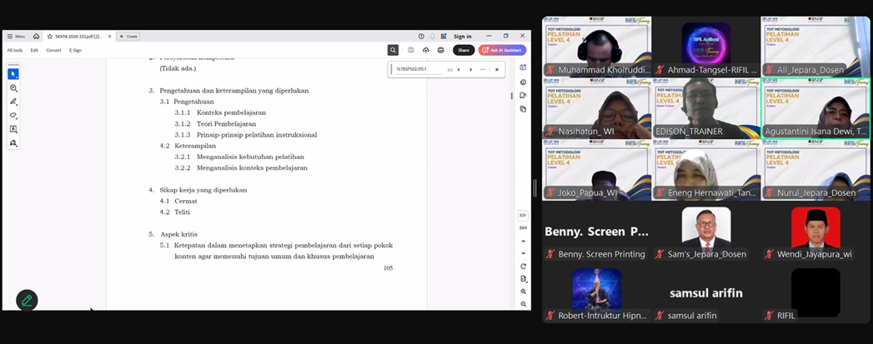
Task: Click the print file icon
Action: click(440, 50)
